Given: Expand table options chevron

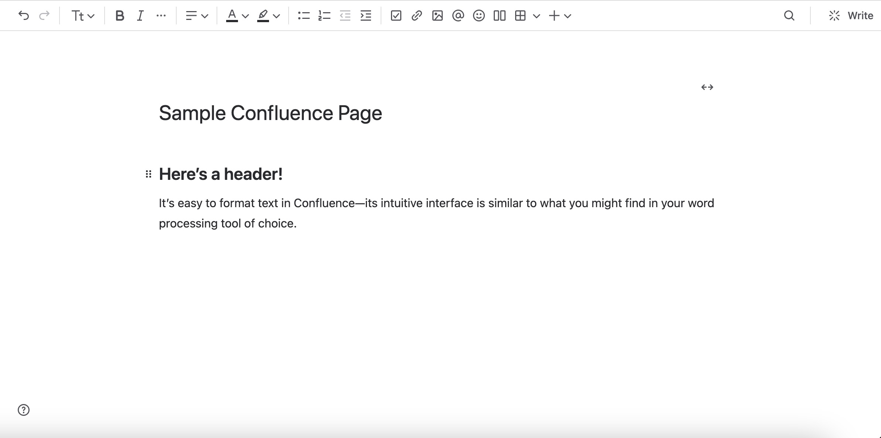Looking at the screenshot, I should click(537, 16).
